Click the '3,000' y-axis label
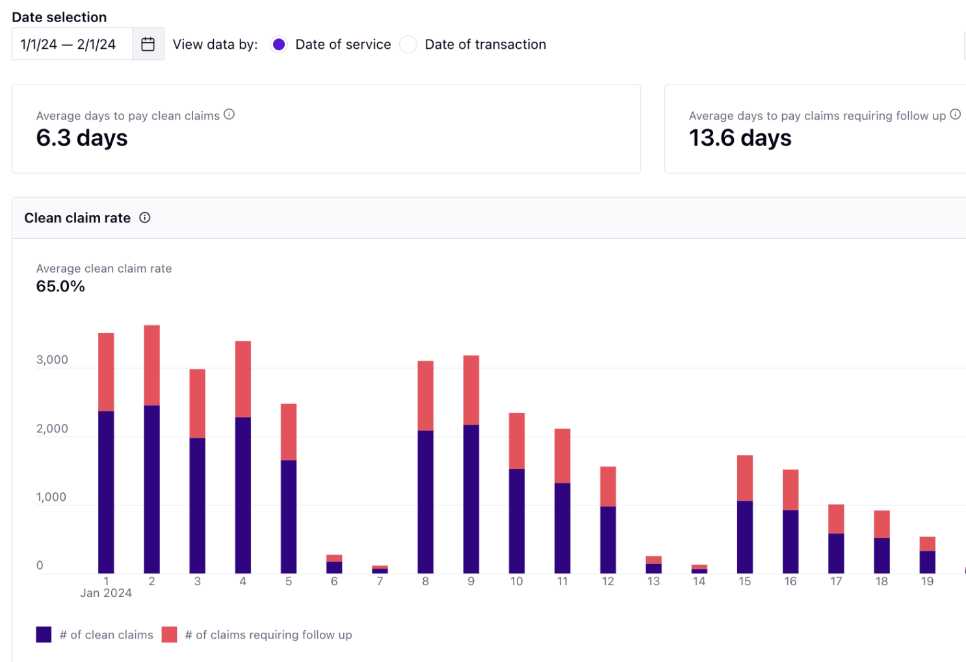 coord(52,360)
